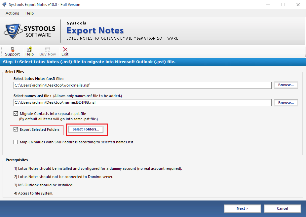This screenshot has width=306, height=217.
Task: Toggle Migrate Contacts into separate .pst file
Action: click(16, 114)
